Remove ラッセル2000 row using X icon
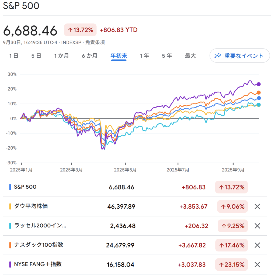This screenshot has height=276, width=271. (257, 226)
